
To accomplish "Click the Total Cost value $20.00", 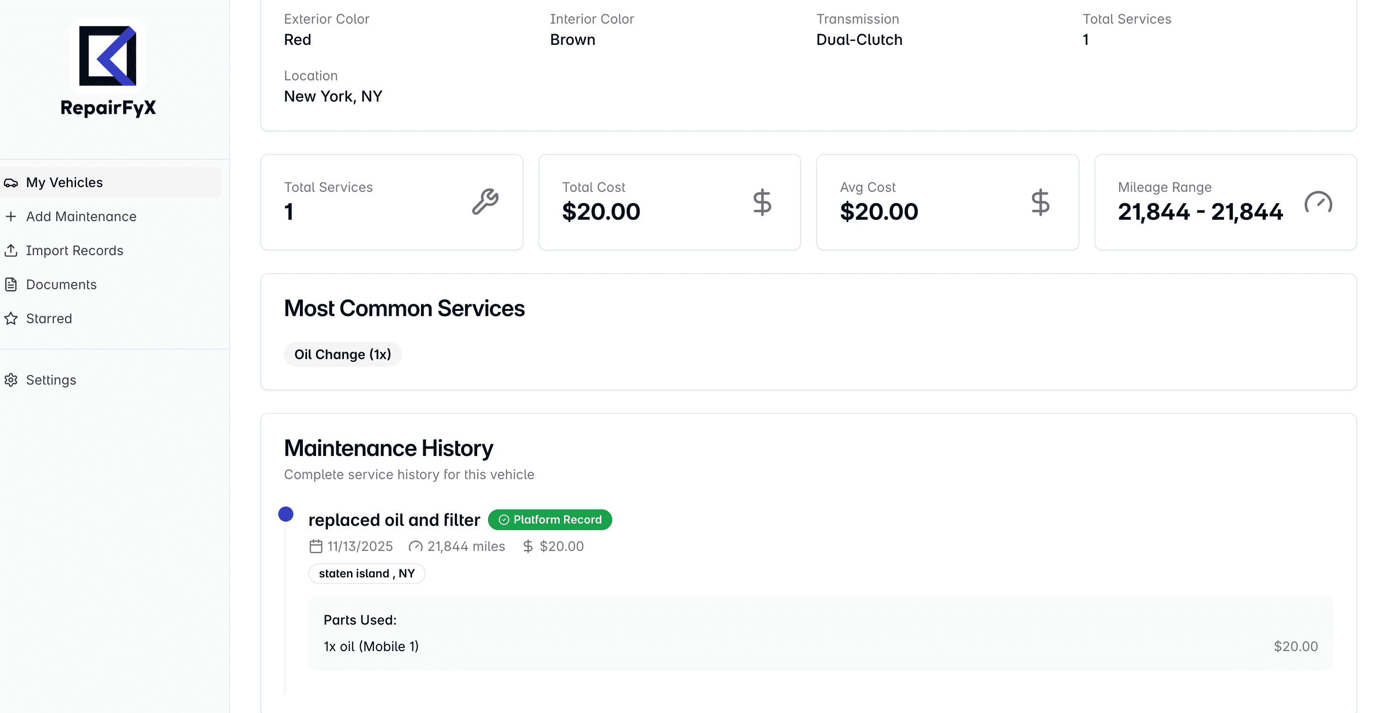I will coord(601,212).
